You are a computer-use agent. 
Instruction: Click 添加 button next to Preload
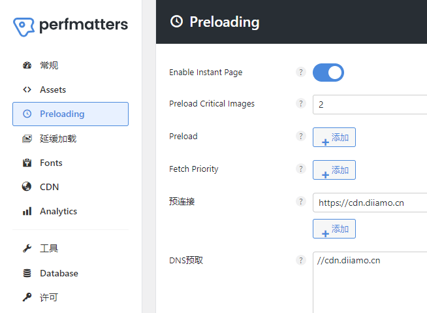click(x=334, y=137)
